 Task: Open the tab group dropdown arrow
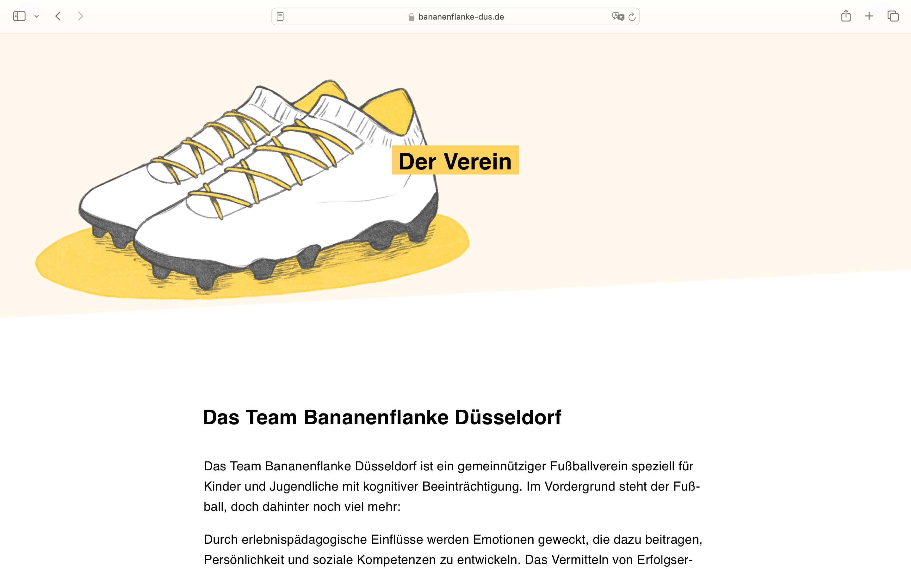[x=36, y=16]
